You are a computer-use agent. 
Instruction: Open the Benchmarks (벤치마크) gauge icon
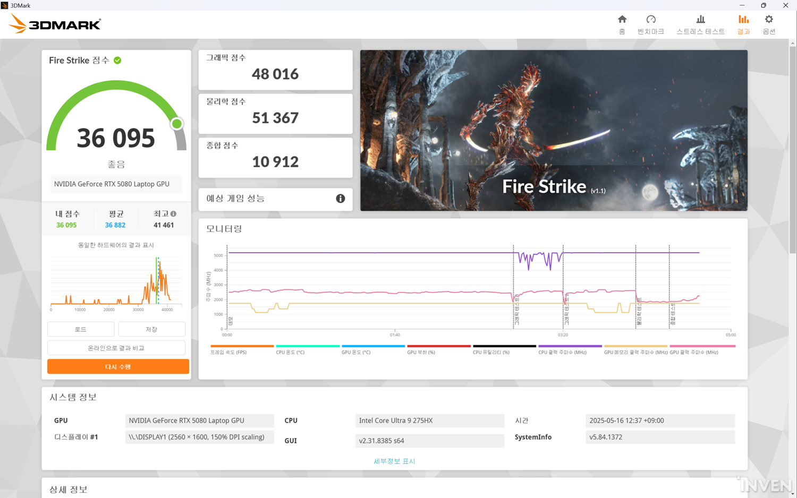[651, 20]
